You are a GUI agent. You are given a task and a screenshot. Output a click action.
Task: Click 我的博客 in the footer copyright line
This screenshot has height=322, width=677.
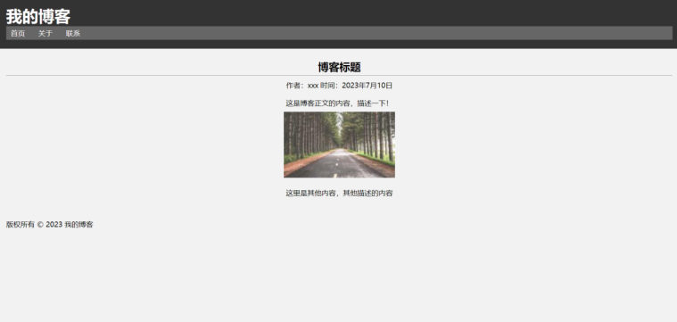point(78,225)
